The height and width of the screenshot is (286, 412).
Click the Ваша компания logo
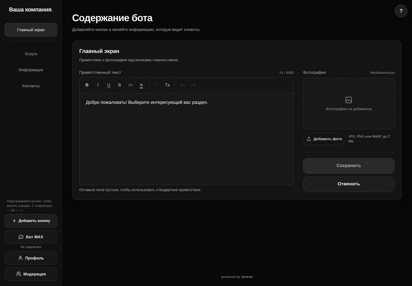point(31,9)
